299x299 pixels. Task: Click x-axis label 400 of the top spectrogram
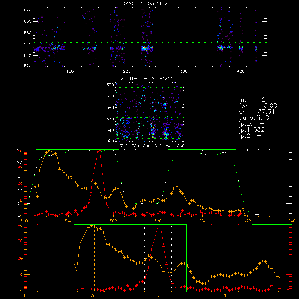(241, 71)
